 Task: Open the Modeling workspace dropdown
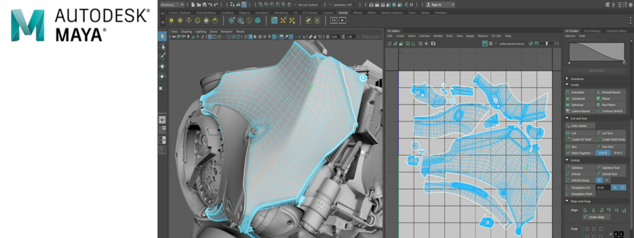click(172, 5)
